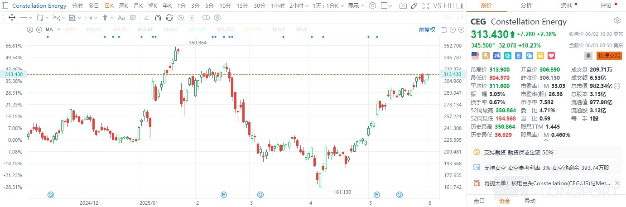Click the yellow note badge icon
Viewport: 626px width, 207px height.
coord(540,55)
